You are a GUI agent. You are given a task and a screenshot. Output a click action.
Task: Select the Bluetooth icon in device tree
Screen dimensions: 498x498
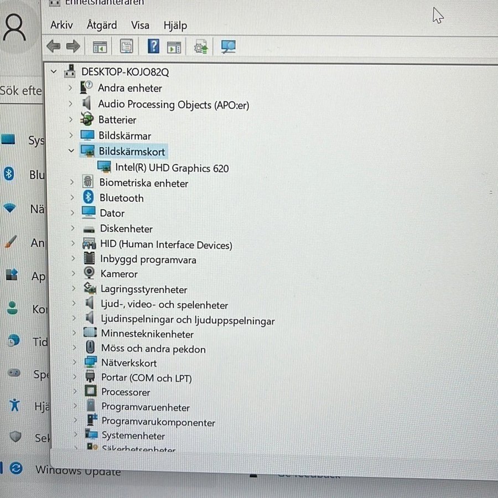(89, 197)
